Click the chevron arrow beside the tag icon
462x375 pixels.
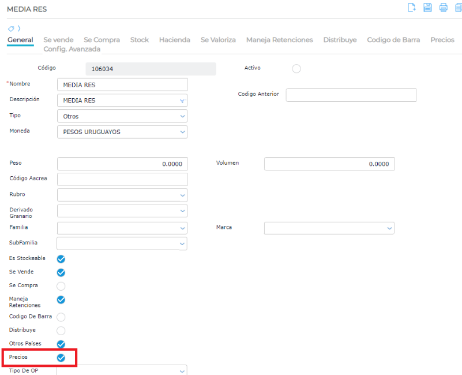tap(19, 28)
